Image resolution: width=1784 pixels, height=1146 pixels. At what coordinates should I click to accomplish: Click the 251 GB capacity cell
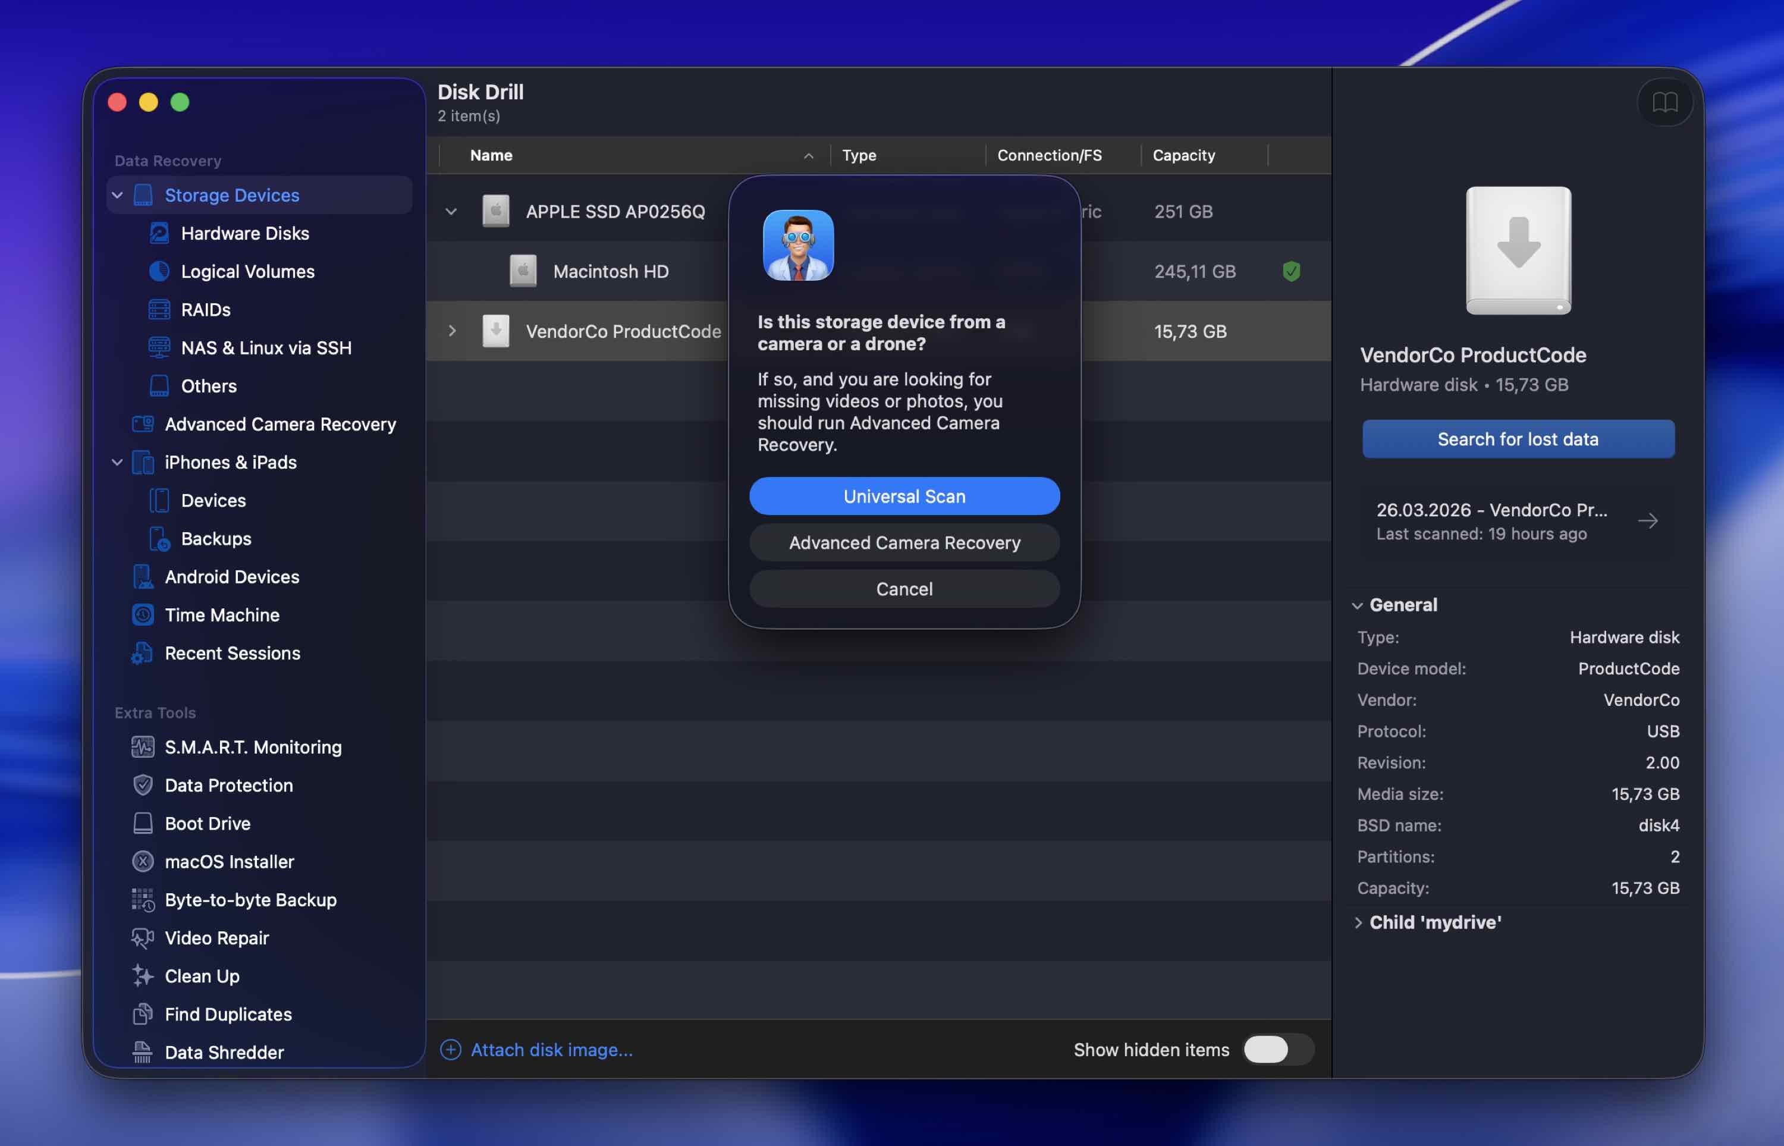tap(1183, 211)
